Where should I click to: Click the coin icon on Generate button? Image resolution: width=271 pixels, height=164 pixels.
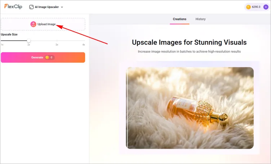(47, 58)
